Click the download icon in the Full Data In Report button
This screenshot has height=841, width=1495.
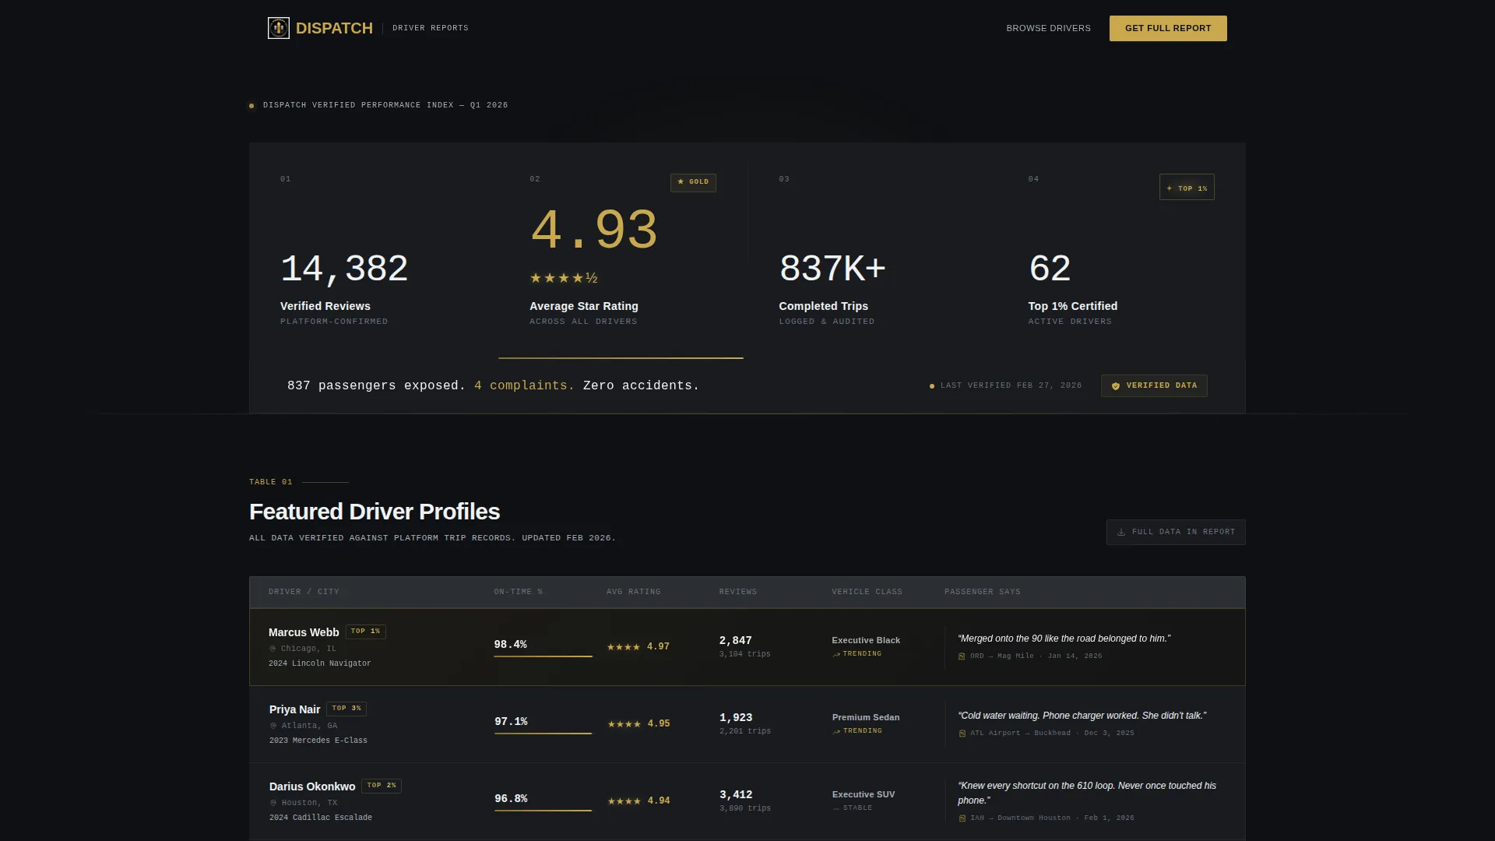(x=1121, y=533)
